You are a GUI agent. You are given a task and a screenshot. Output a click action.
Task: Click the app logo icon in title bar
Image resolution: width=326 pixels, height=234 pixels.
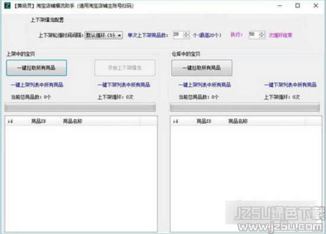click(x=7, y=5)
